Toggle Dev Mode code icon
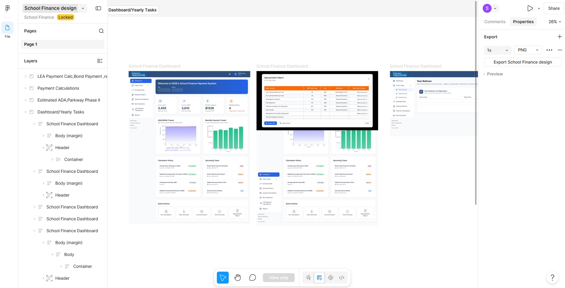Image resolution: width=565 pixels, height=288 pixels. click(342, 278)
